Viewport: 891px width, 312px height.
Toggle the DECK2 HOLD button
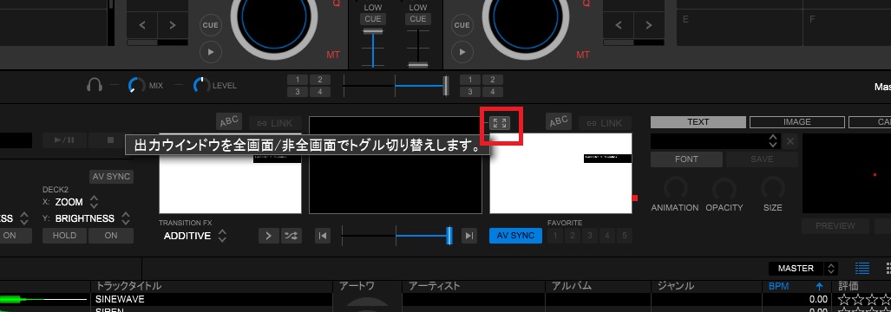(64, 236)
